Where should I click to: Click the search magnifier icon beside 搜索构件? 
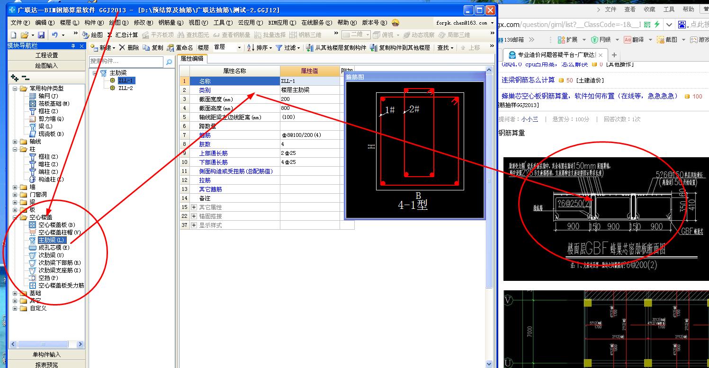169,62
